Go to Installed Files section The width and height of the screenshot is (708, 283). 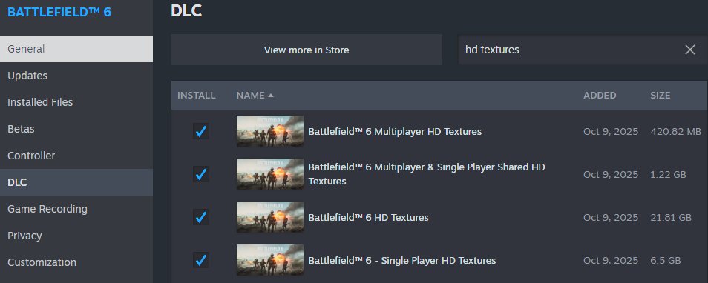tap(76, 102)
